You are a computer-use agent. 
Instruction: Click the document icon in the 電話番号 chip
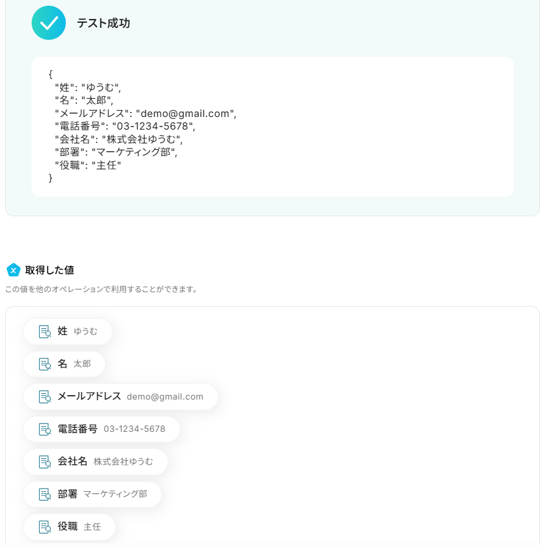(45, 429)
